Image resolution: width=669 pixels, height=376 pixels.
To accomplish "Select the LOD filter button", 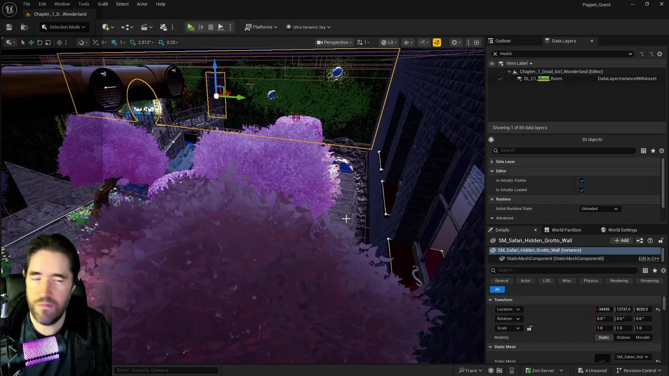I will click(546, 281).
